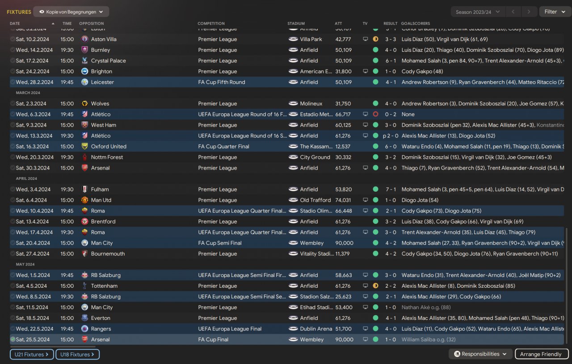Click the vertical scrollbar of the fixtures list
This screenshot has height=364, width=572.
tap(566, 285)
